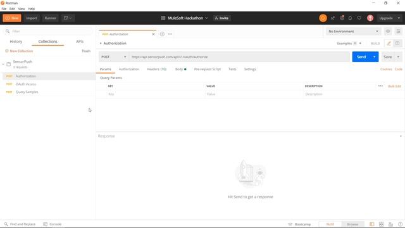
Task: Open the Examples dropdown
Action: click(349, 44)
